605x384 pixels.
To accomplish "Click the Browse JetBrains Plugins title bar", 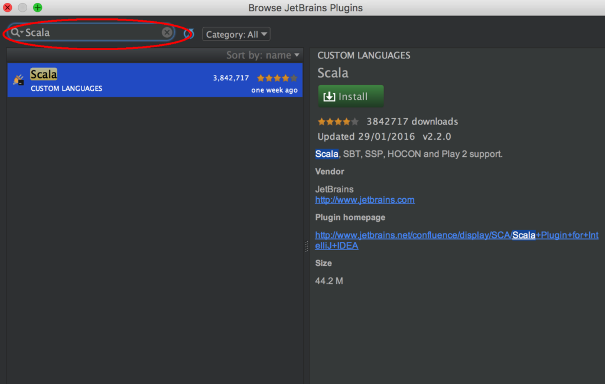I will (305, 8).
